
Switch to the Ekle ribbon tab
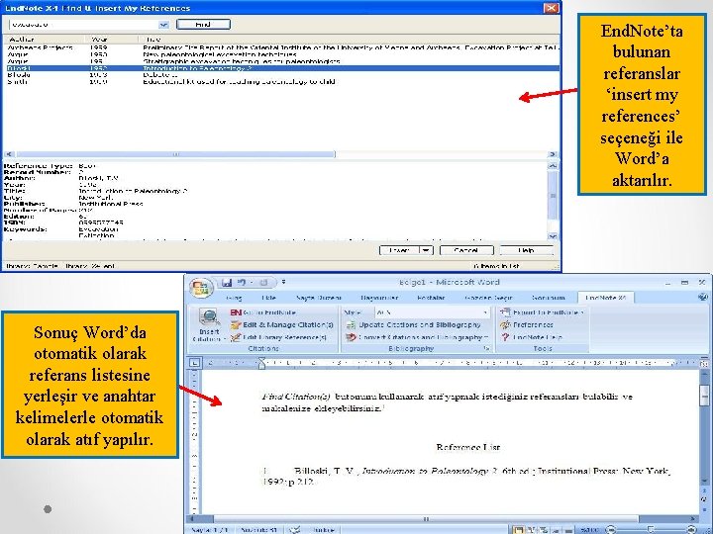[268, 298]
